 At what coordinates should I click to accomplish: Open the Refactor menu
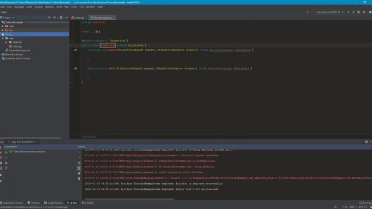(49, 7)
